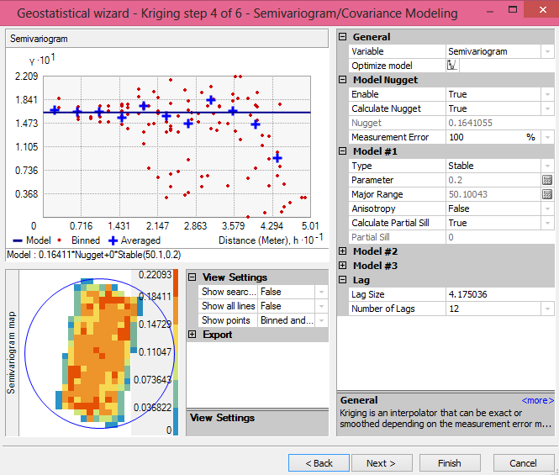The width and height of the screenshot is (559, 475).
Task: Click the Major Range calculator icon
Action: (546, 194)
